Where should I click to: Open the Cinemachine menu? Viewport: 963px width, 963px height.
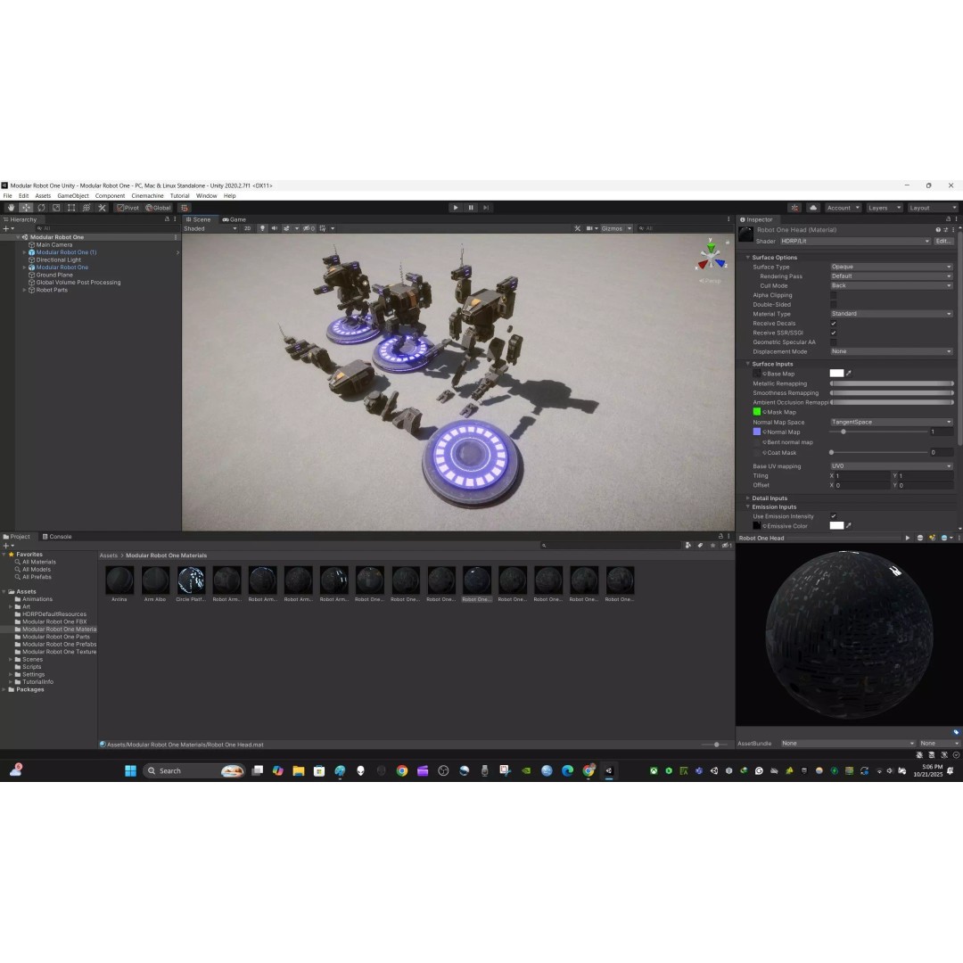coord(147,196)
